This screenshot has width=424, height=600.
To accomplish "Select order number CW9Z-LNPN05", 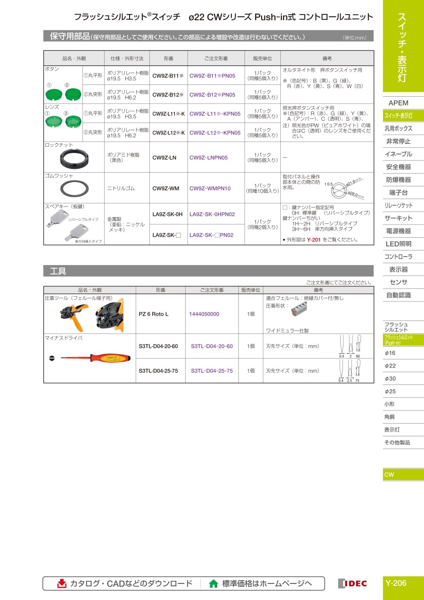I will pyautogui.click(x=209, y=158).
